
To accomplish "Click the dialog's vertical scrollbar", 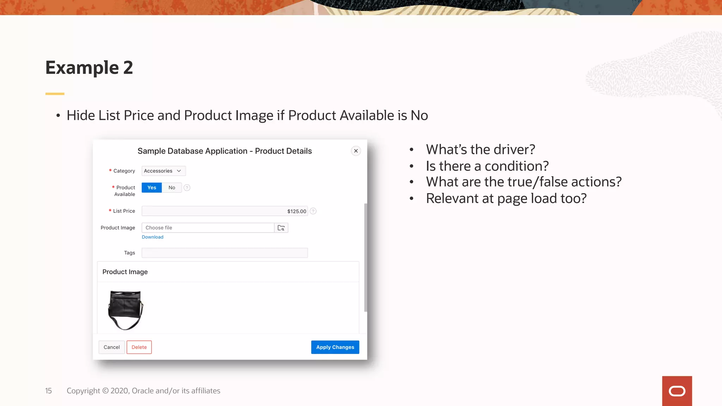I will pos(366,257).
